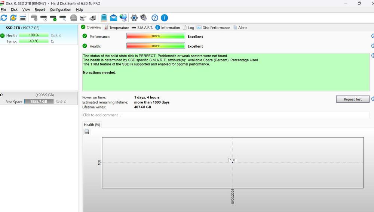Open the File menu
Image resolution: width=374 pixels, height=212 pixels.
(x=3, y=10)
